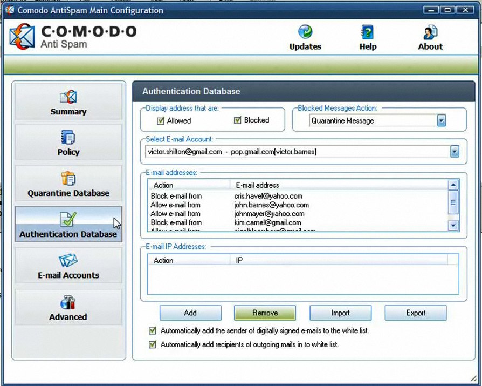Viewport: 482px width, 386px height.
Task: Open the Quarantine Database section label
Action: tap(68, 193)
